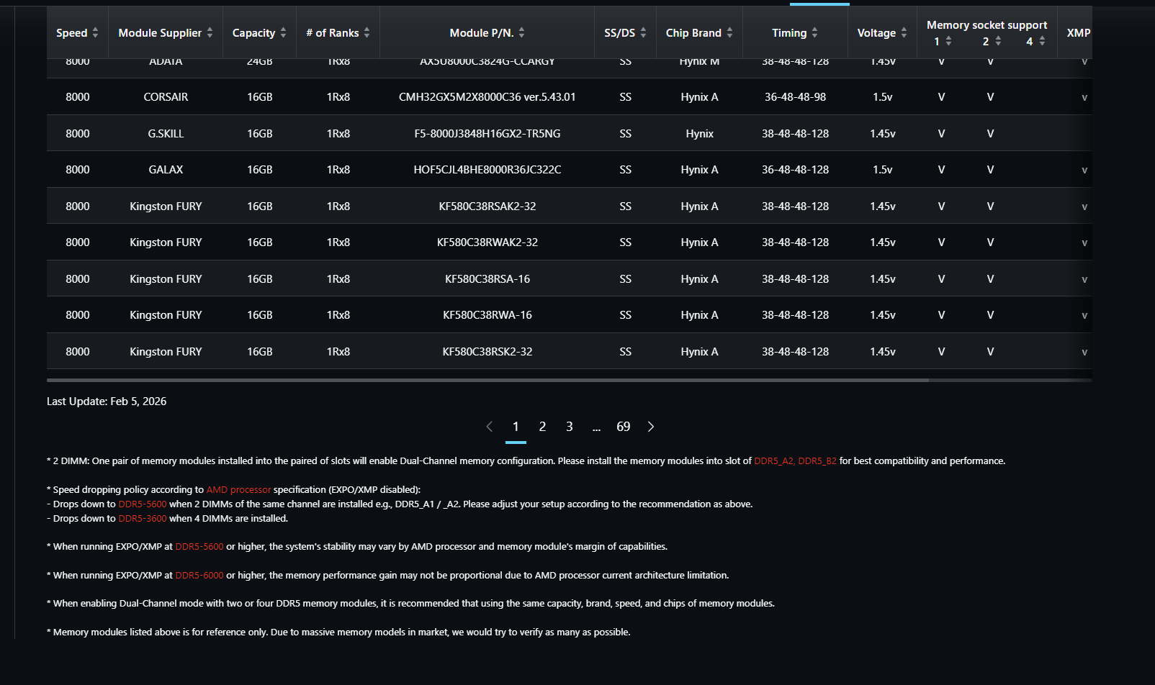The height and width of the screenshot is (685, 1155).
Task: Sort memory socket support column 4
Action: [1042, 42]
